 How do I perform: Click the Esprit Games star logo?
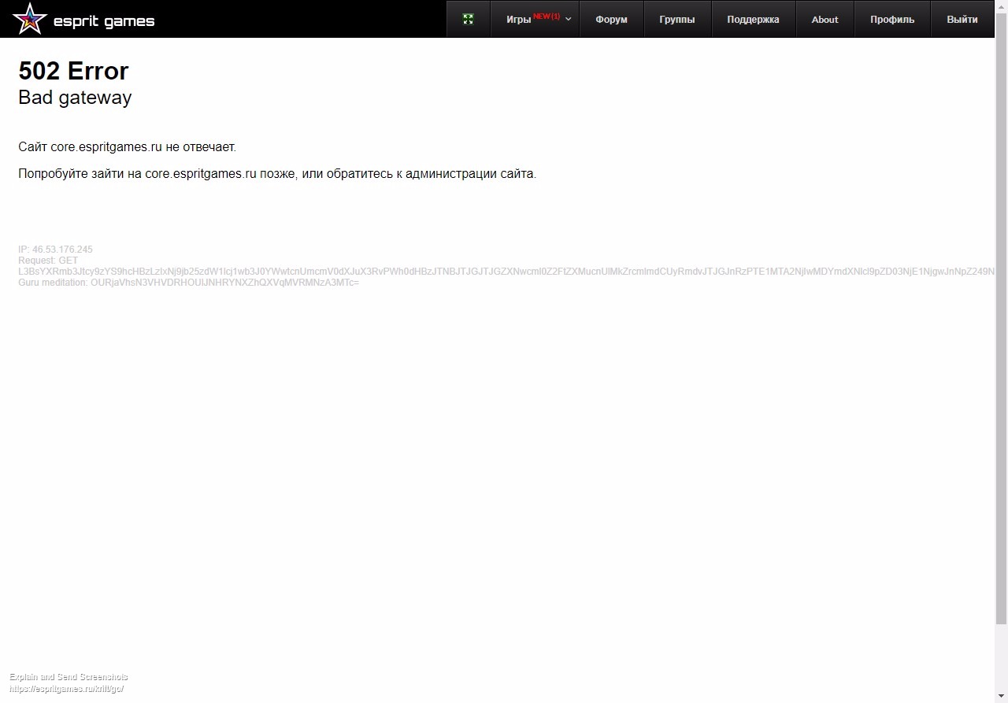pyautogui.click(x=30, y=19)
